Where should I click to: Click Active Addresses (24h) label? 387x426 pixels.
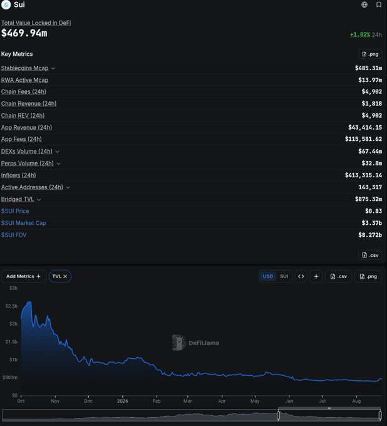coord(32,187)
